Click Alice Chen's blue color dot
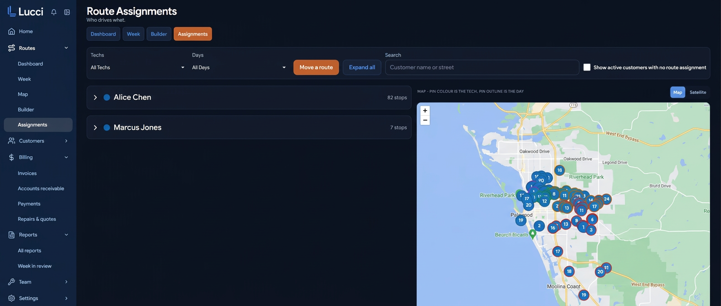The image size is (721, 306). [107, 97]
